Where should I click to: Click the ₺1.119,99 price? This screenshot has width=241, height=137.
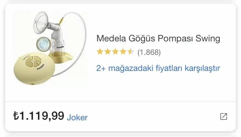pyautogui.click(x=39, y=116)
